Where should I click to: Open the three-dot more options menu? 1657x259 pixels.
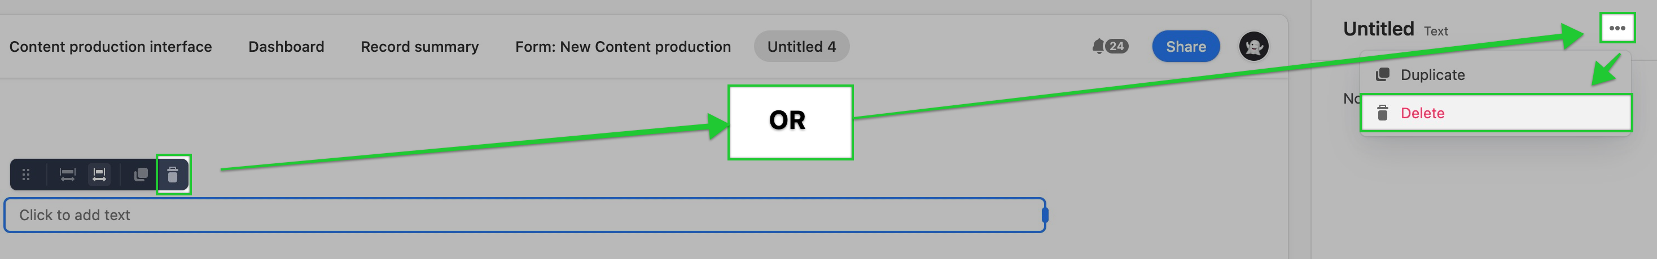[1617, 28]
